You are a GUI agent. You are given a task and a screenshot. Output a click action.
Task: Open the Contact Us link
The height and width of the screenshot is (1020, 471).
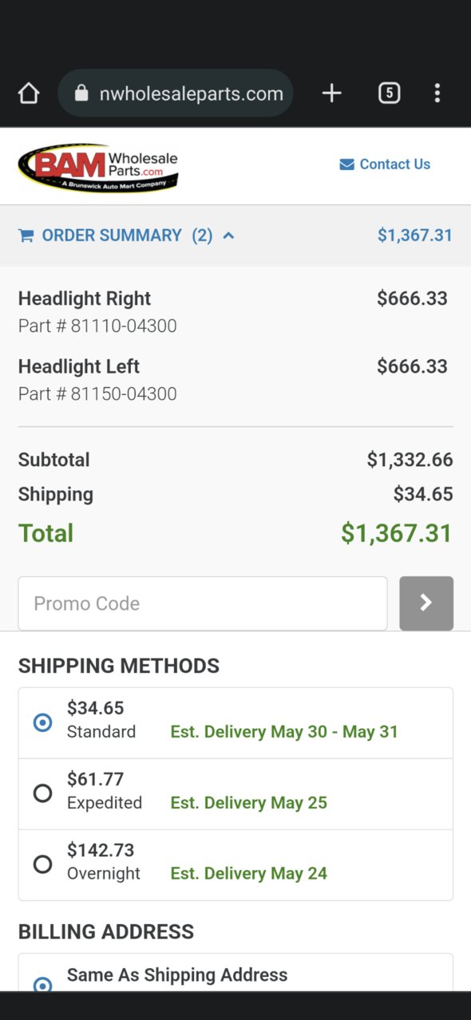tap(394, 164)
